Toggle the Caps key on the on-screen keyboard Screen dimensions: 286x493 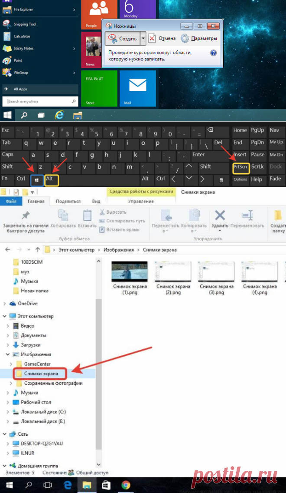pyautogui.click(x=8, y=155)
